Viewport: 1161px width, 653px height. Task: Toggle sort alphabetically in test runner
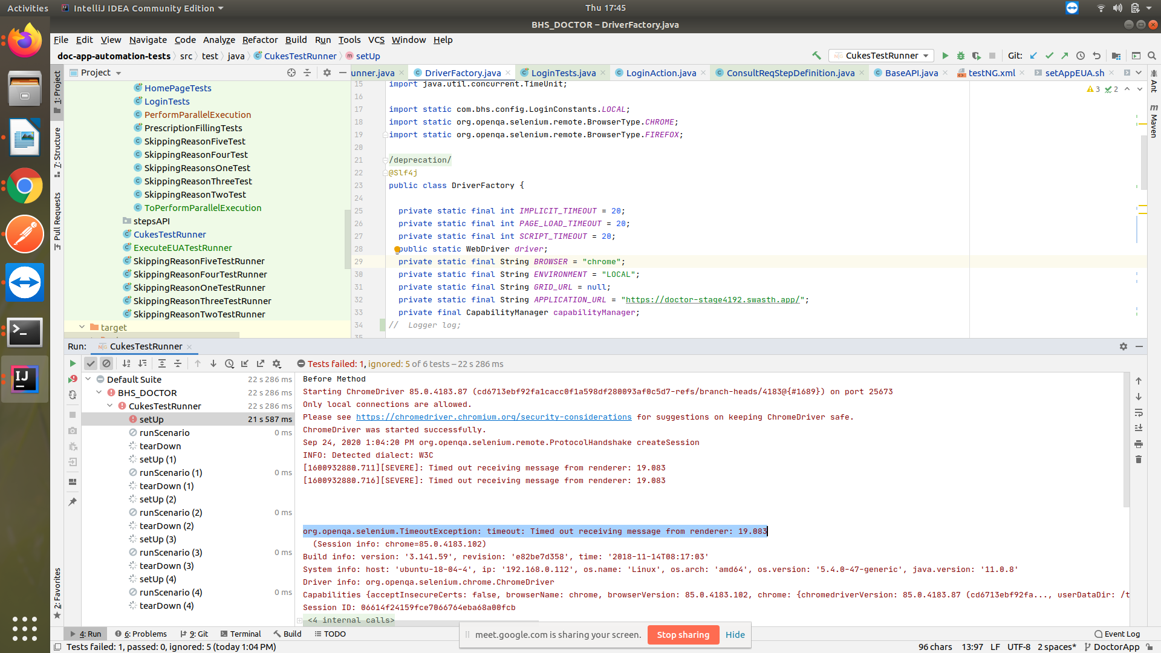(x=126, y=363)
